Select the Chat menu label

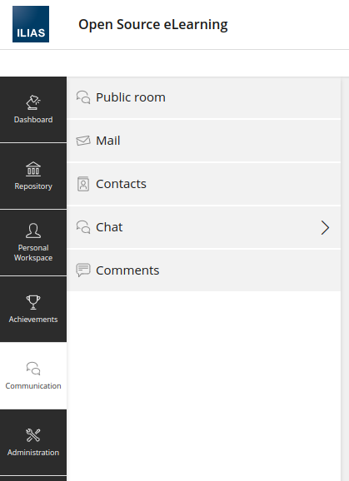coord(109,227)
